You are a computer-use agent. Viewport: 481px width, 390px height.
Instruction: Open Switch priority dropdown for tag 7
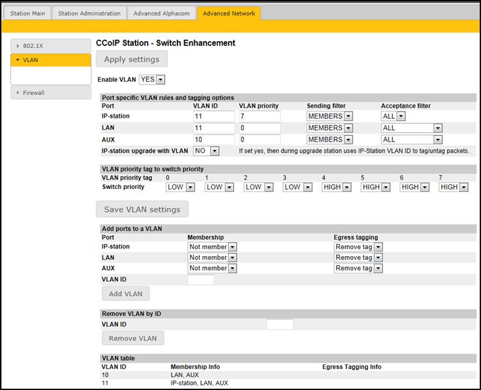(453, 187)
